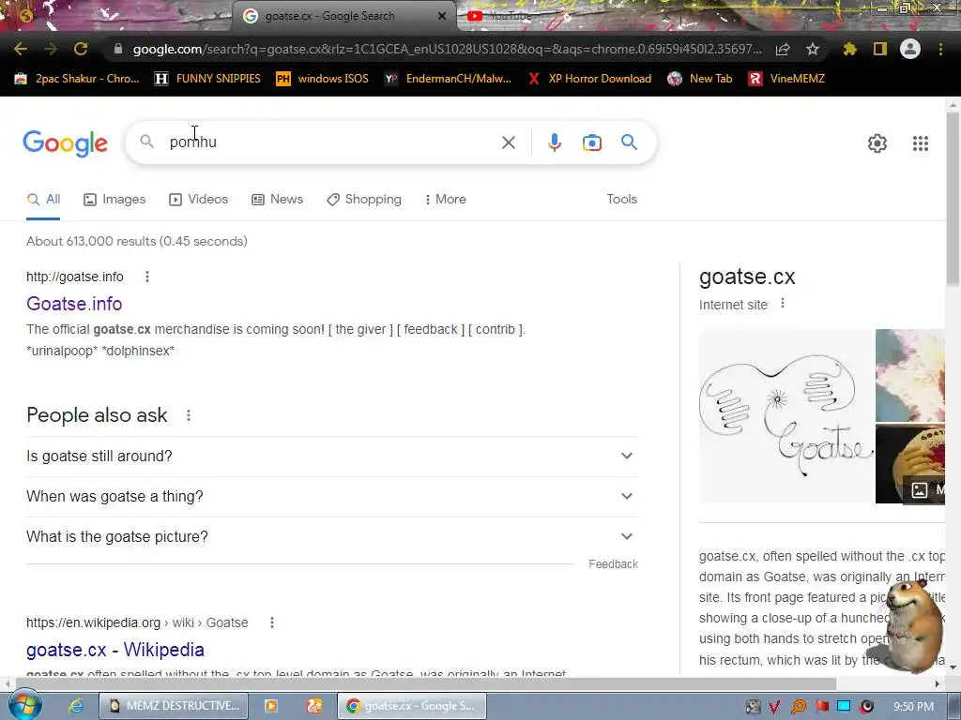
Task: Toggle the Chrome side panel icon
Action: [880, 49]
